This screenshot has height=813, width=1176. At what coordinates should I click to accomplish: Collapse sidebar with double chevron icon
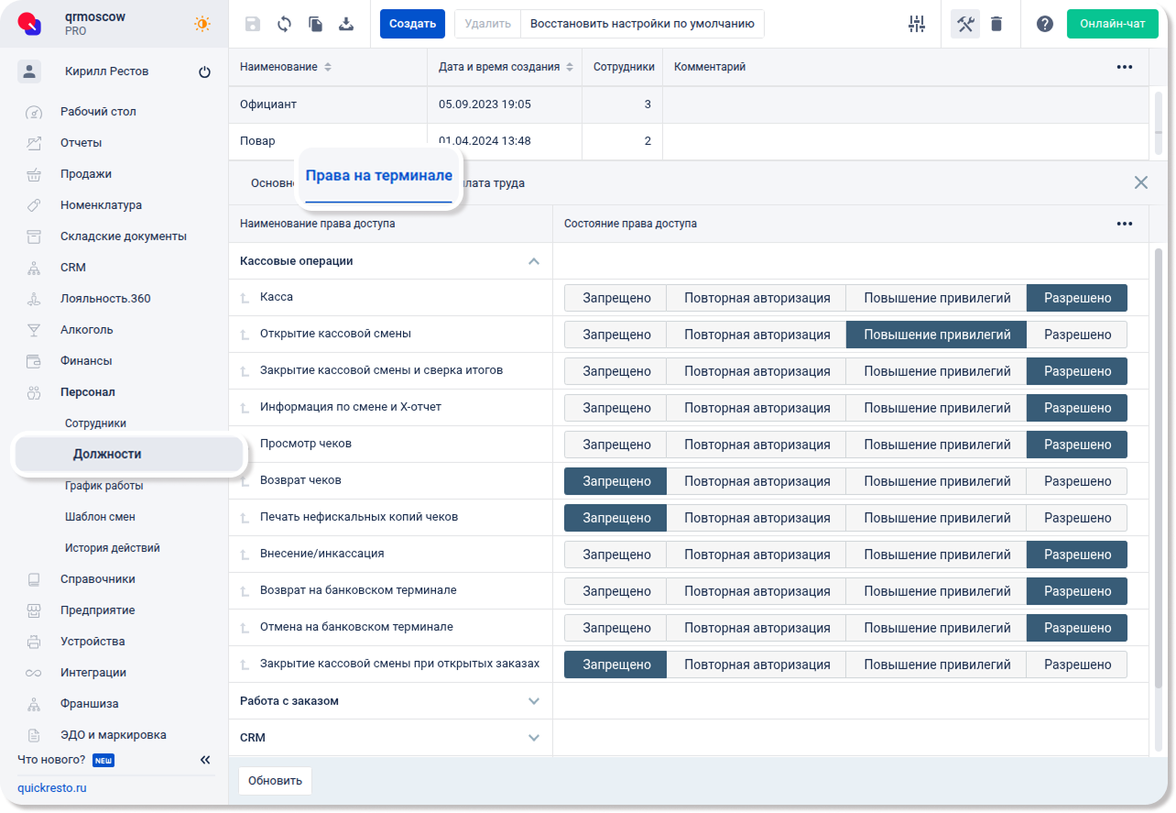[205, 760]
